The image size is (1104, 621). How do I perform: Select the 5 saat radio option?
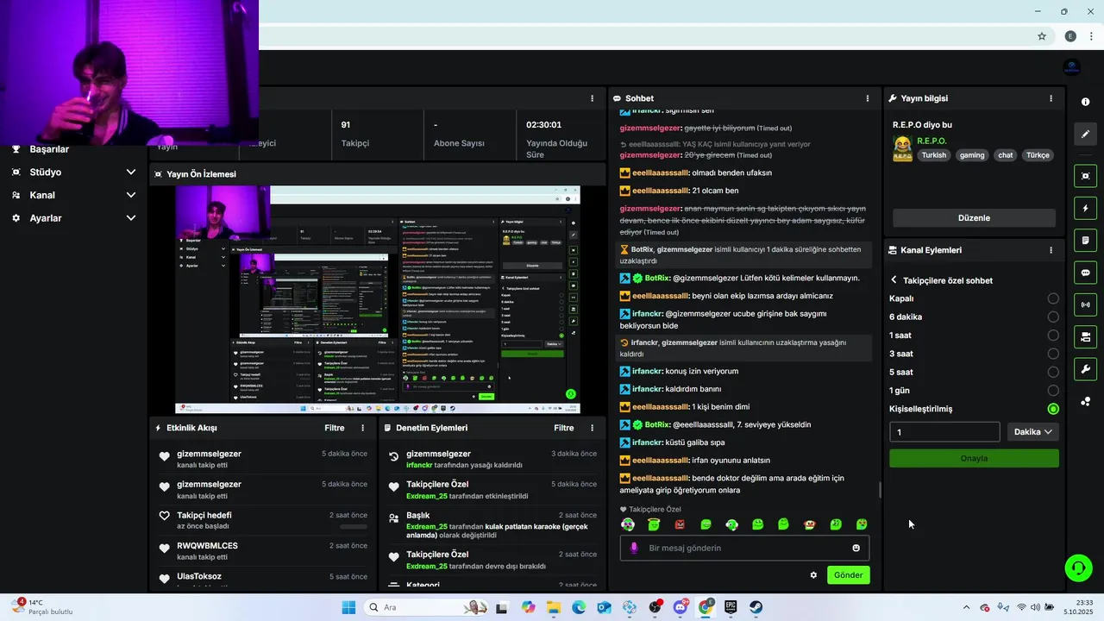1053,372
